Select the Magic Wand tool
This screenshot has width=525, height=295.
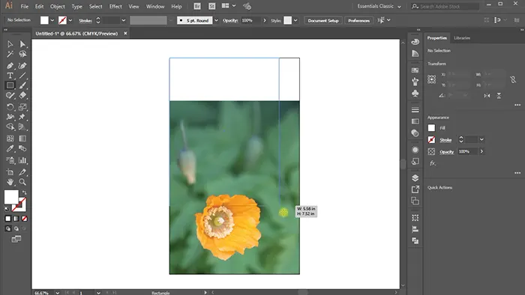point(10,54)
